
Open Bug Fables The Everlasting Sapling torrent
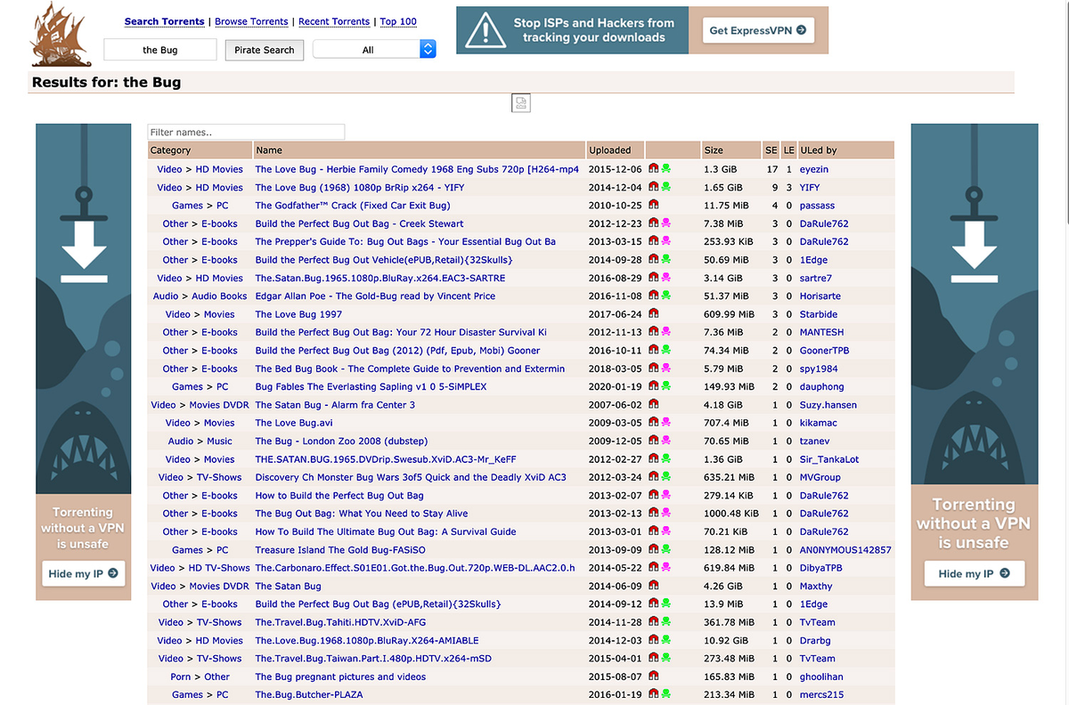tap(371, 386)
